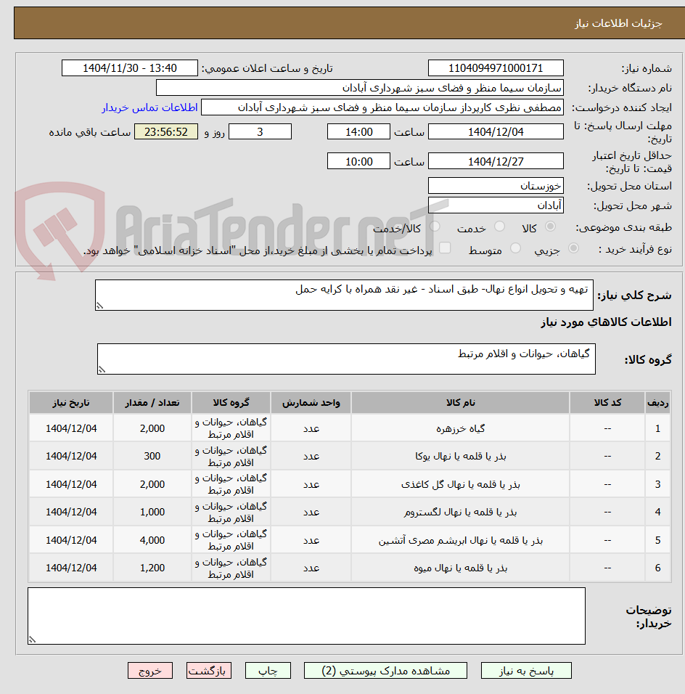Click the واحد شمارش column header
Image resolution: width=685 pixels, height=694 pixels.
311,403
